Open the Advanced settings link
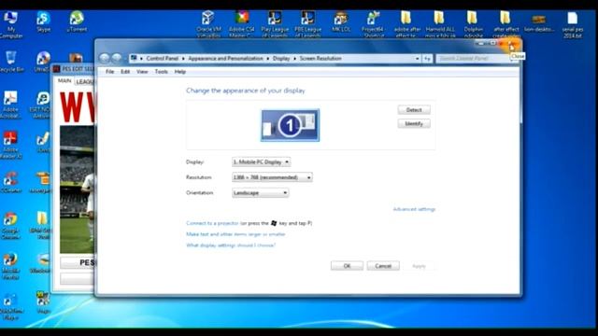 point(414,209)
